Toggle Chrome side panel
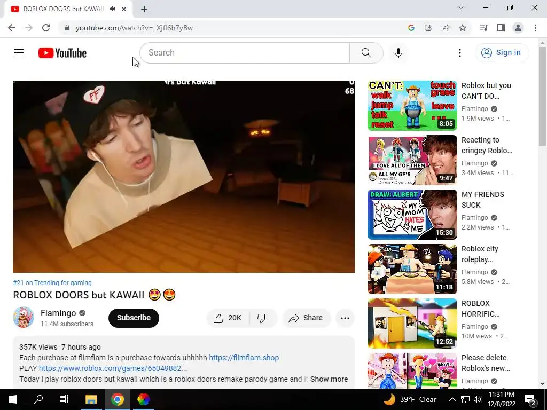547x410 pixels. (501, 28)
